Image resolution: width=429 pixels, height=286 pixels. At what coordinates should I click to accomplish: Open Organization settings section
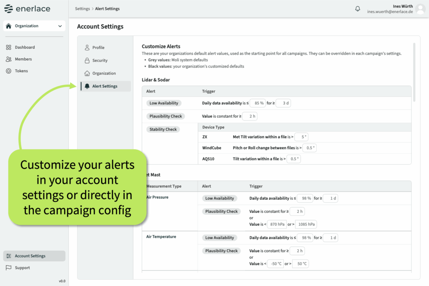coord(103,73)
